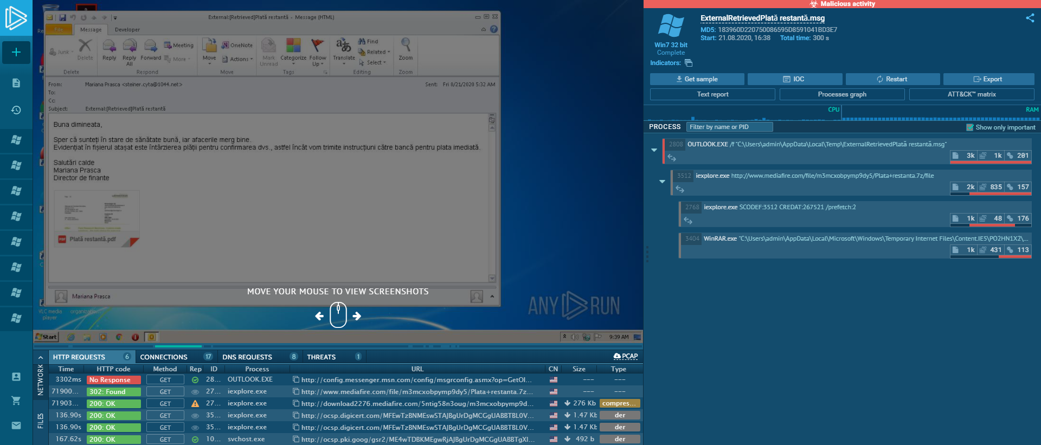1041x445 pixels.
Task: Select the WinRAR.exe process row
Action: [x=855, y=246]
